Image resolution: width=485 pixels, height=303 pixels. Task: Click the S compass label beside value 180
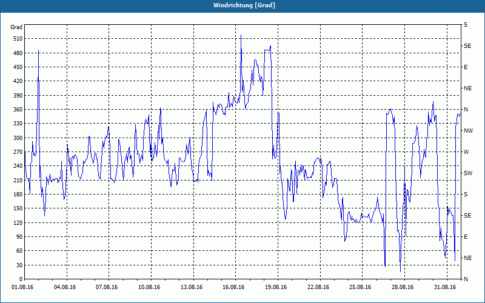(x=466, y=195)
